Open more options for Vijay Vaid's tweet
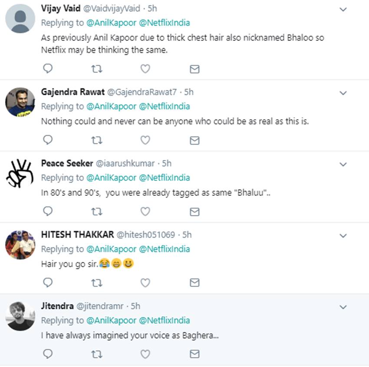Screen dimensions: 369x367 coord(343,10)
